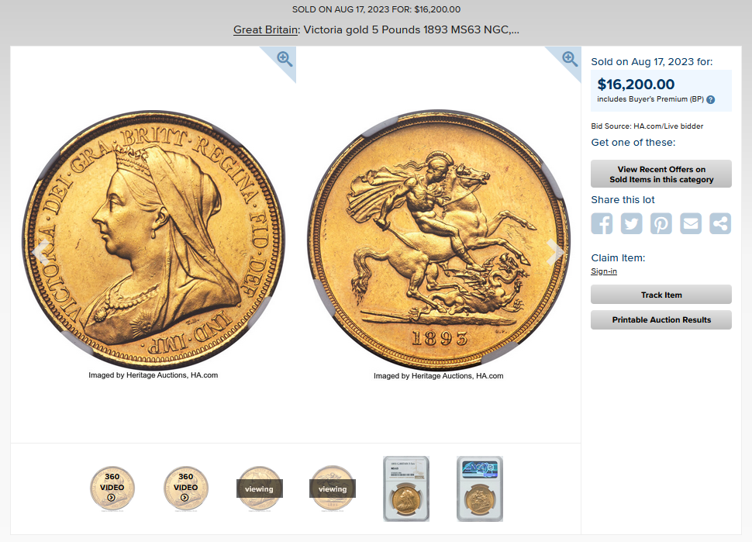Zoom into the obverse coin image
Image resolution: width=752 pixels, height=542 pixels.
(x=285, y=59)
